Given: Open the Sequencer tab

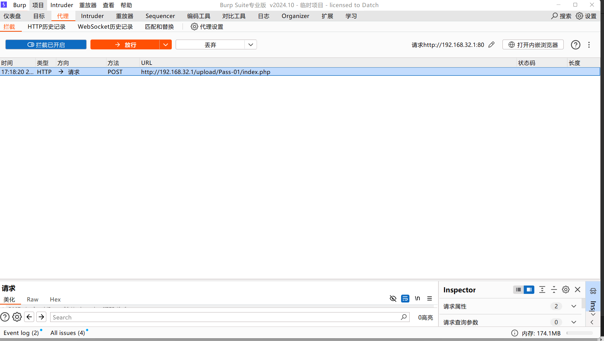Looking at the screenshot, I should [160, 16].
